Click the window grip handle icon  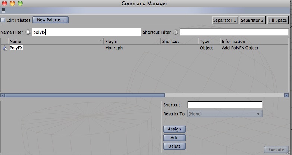(x=3, y=10)
